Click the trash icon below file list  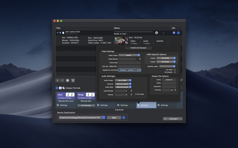coord(73,81)
